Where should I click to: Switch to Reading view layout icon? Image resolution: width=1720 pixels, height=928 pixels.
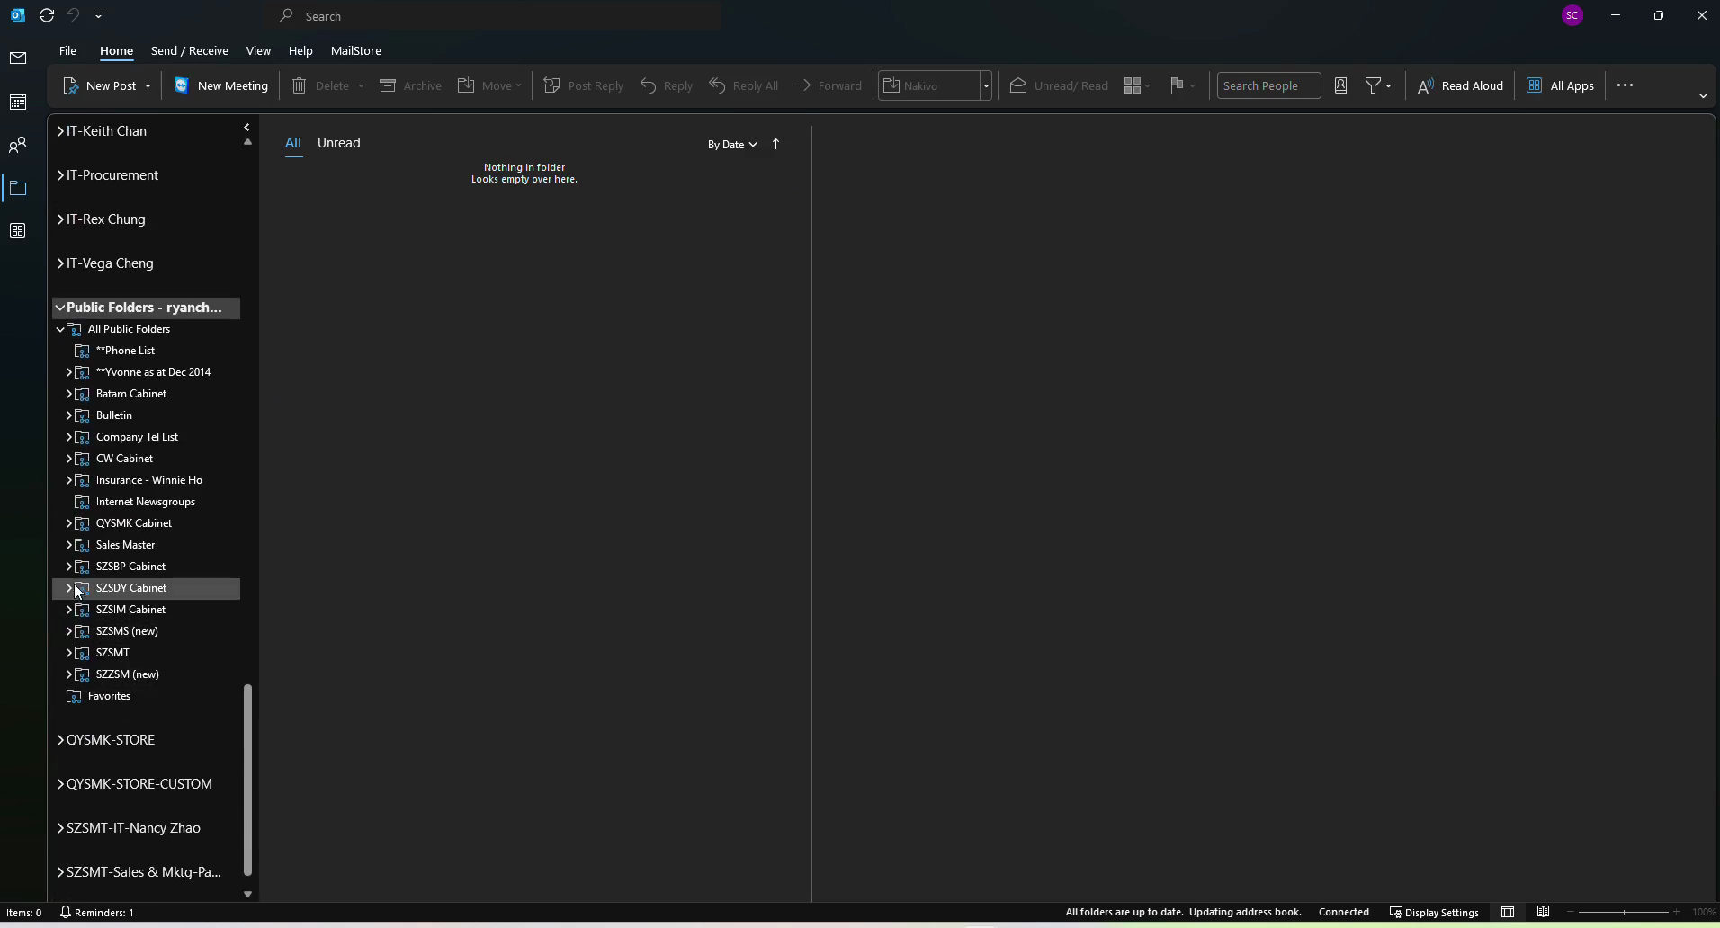[1543, 913]
